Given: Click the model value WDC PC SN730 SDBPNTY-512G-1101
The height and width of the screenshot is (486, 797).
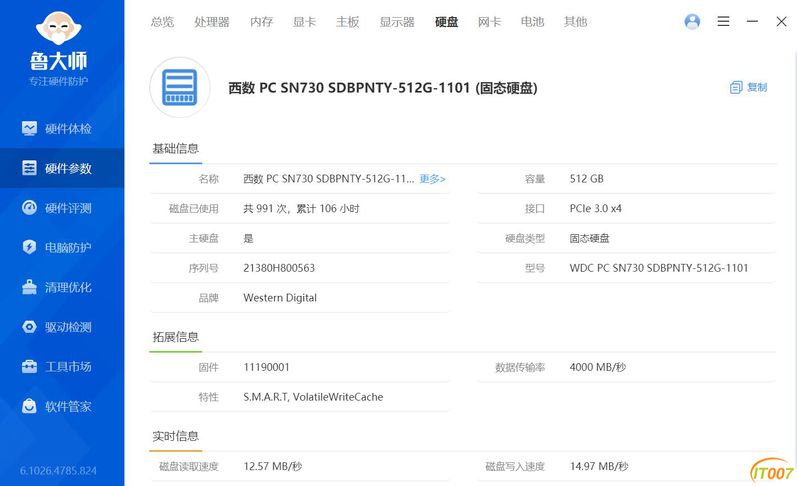Looking at the screenshot, I should tap(659, 268).
